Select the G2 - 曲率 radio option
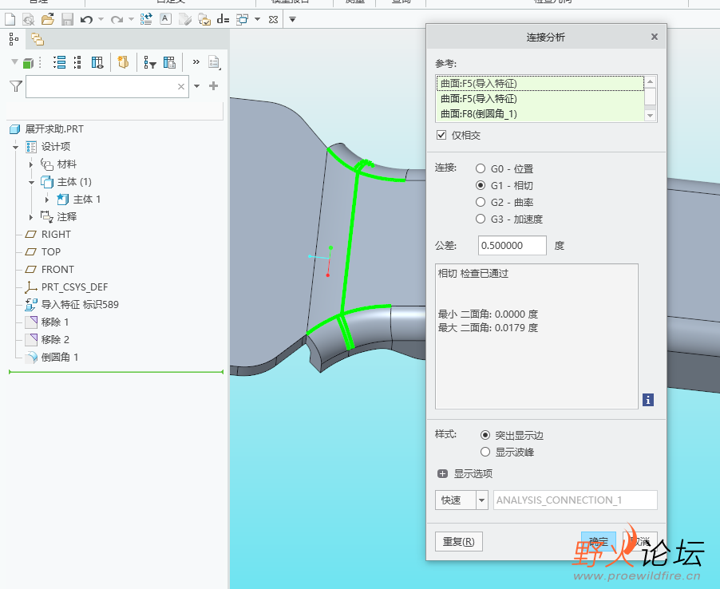720x589 pixels. pyautogui.click(x=481, y=202)
